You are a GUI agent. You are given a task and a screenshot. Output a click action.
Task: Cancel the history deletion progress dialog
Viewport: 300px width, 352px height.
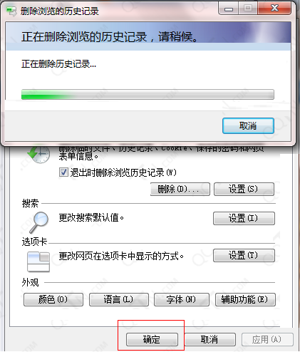coord(248,125)
